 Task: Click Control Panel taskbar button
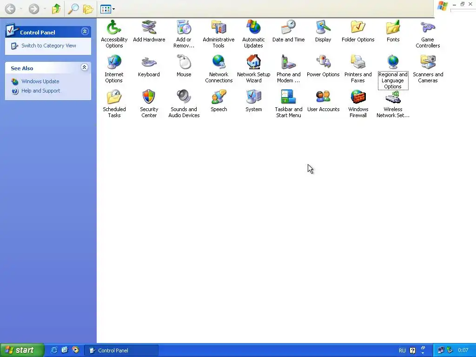click(121, 350)
